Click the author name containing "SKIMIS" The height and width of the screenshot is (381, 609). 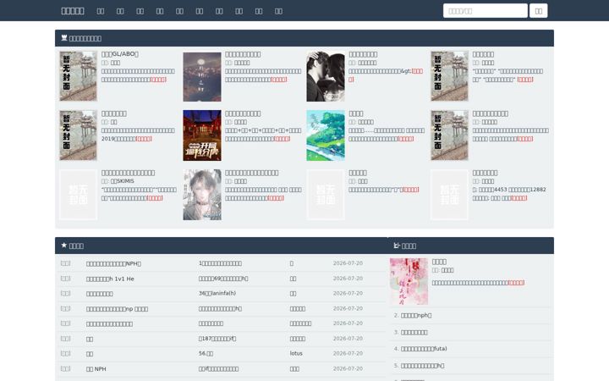pyautogui.click(x=122, y=181)
